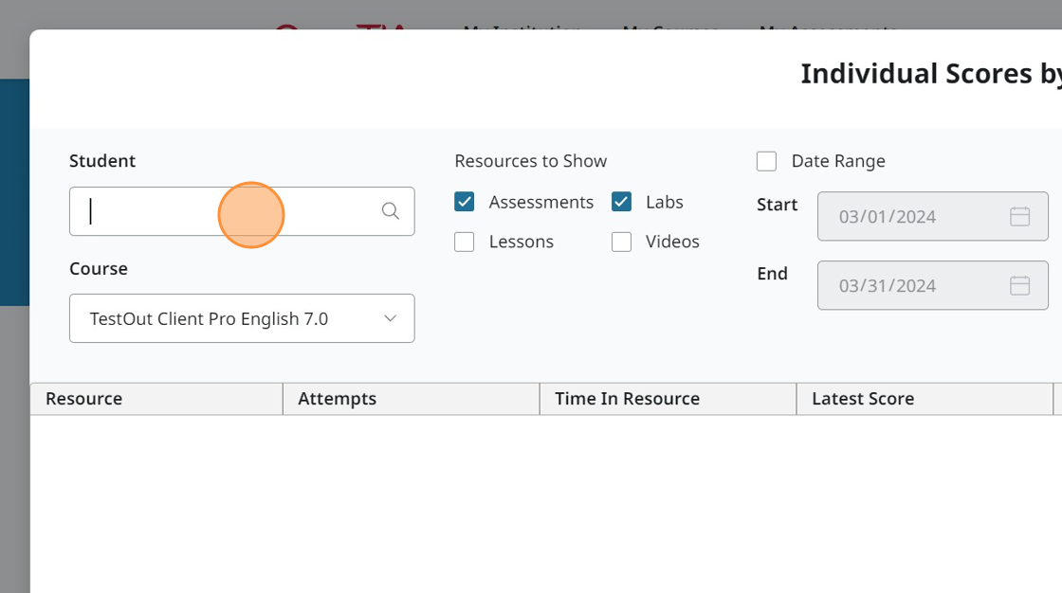Enable the Videos checkbox
The image size is (1062, 593).
coord(621,242)
